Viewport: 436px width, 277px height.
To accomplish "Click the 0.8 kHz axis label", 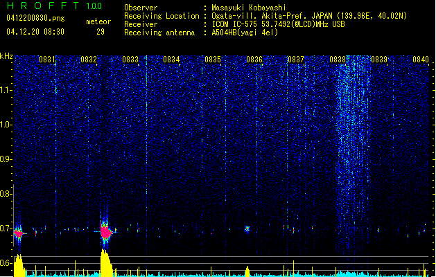I will coord(6,194).
